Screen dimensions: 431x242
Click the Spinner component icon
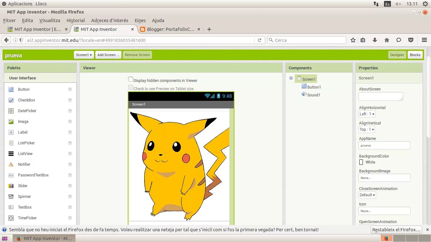point(11,197)
